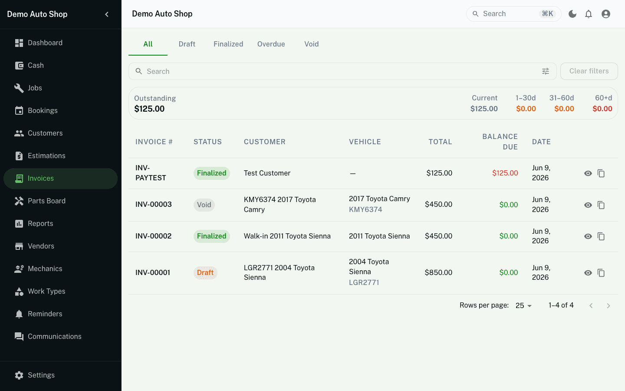
Task: Go to next page arrow
Action: coord(609,306)
